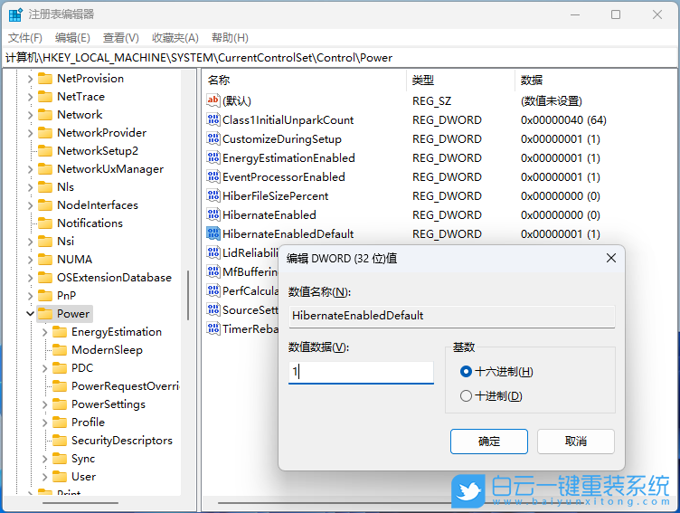Expand the PowerSettings subkey
This screenshot has height=513, width=680.
pos(44,404)
